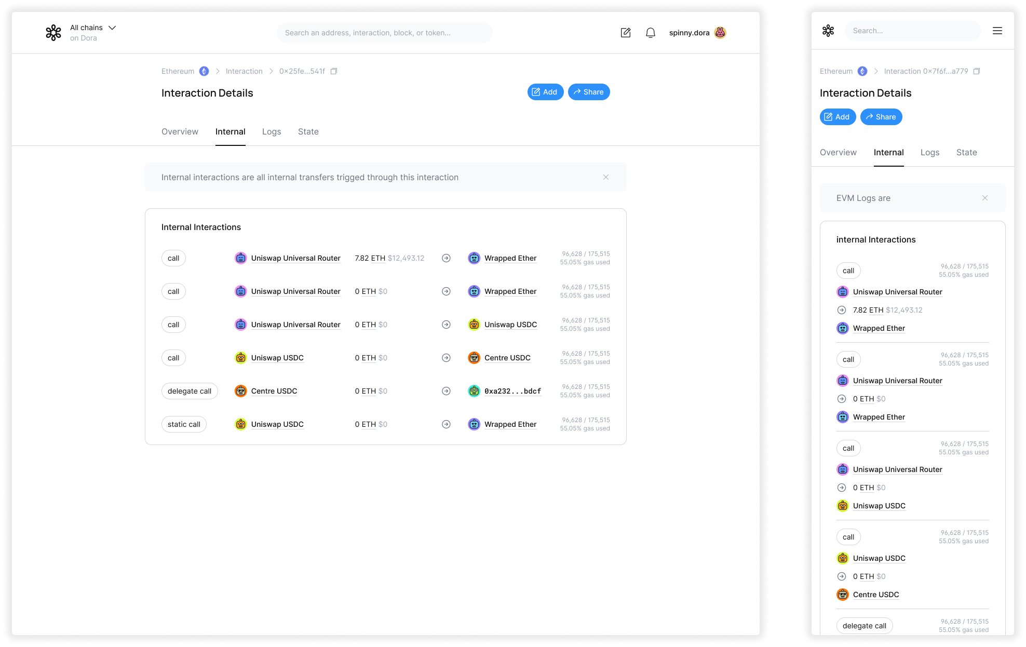Click spinny.dora user avatar
The image size is (1026, 647).
click(x=720, y=33)
